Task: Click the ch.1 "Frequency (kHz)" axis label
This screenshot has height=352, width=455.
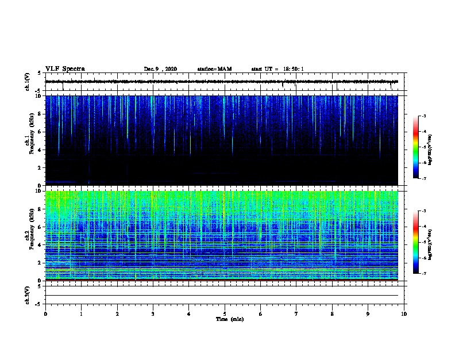Action: click(32, 133)
